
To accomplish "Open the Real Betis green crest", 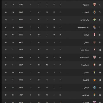I will [94, 20].
